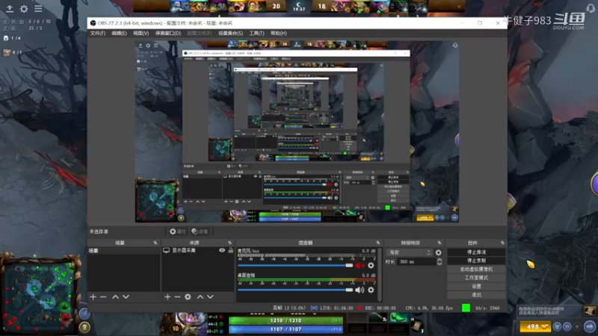Open the Settings button in Controls
598x336 pixels.
point(476,286)
